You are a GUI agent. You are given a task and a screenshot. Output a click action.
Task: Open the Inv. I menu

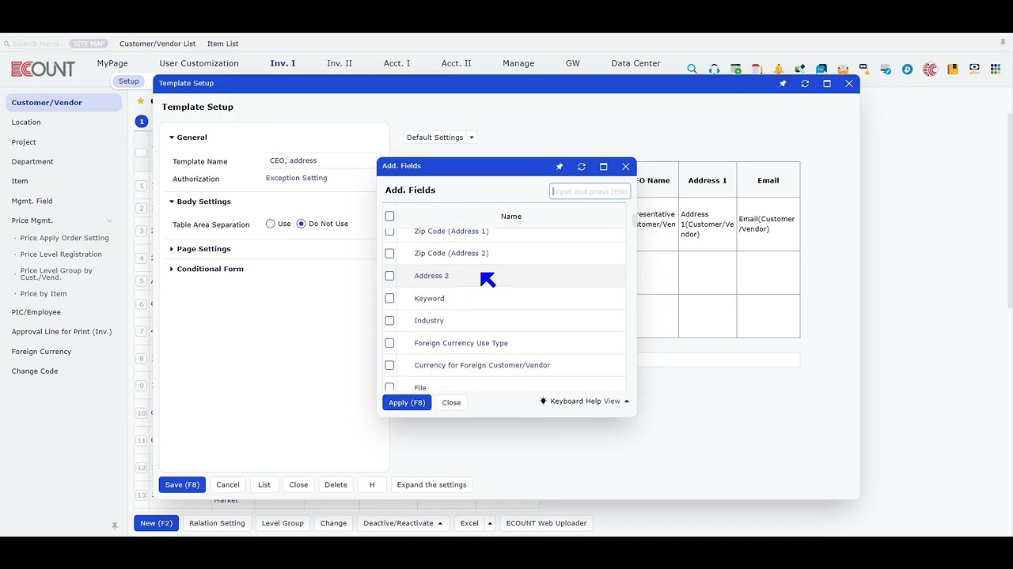(x=283, y=63)
